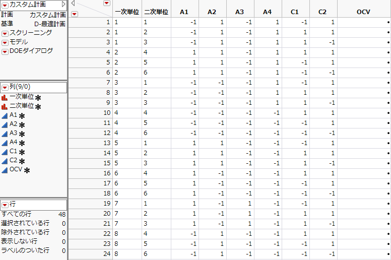The image size is (391, 260).
Task: Select 二次単位 nominal bar icon in columns list
Action: click(x=4, y=106)
